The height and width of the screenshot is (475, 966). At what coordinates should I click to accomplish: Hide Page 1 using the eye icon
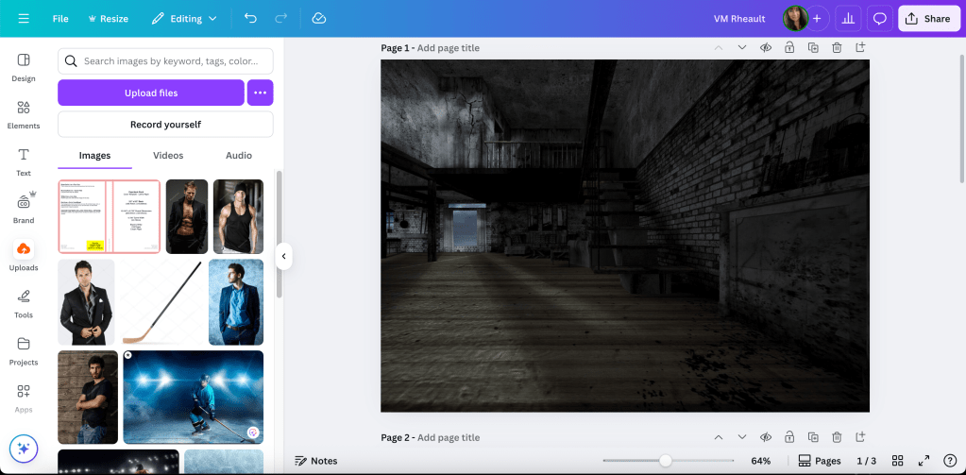(766, 48)
